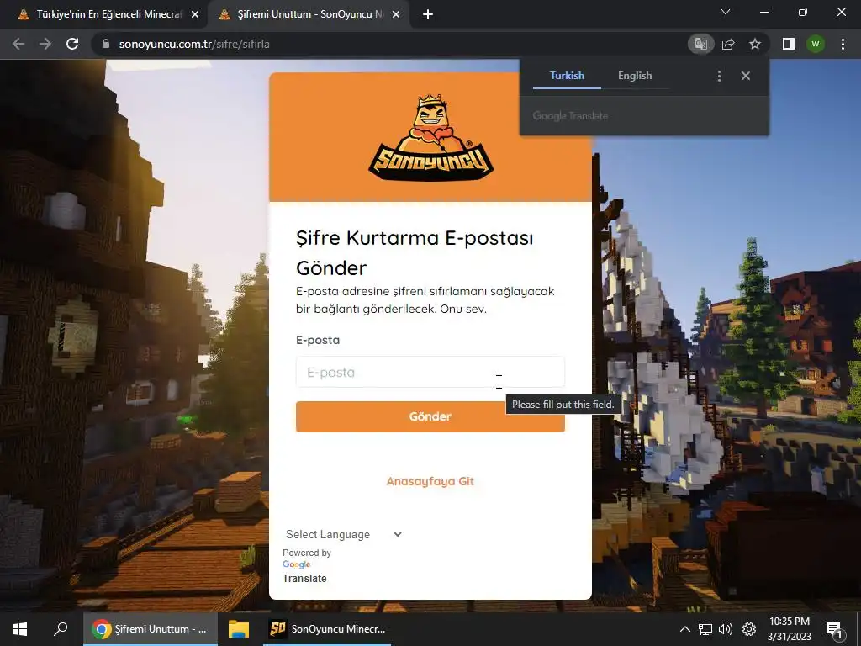861x646 pixels.
Task: Open Windows taskbar search
Action: [x=61, y=629]
